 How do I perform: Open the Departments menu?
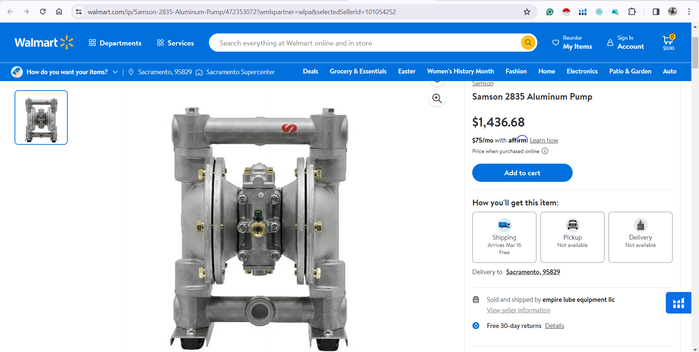pos(115,43)
